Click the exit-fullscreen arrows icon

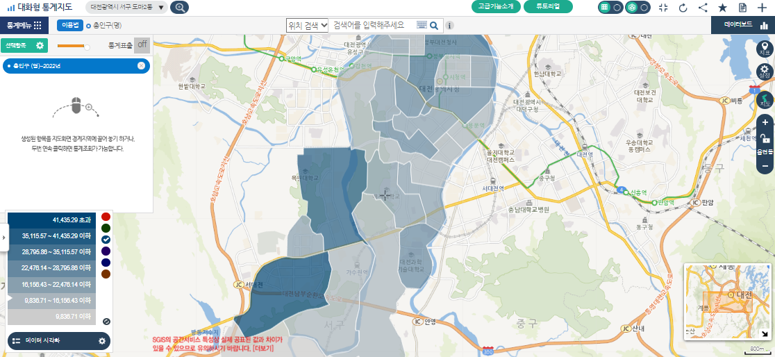point(662,8)
